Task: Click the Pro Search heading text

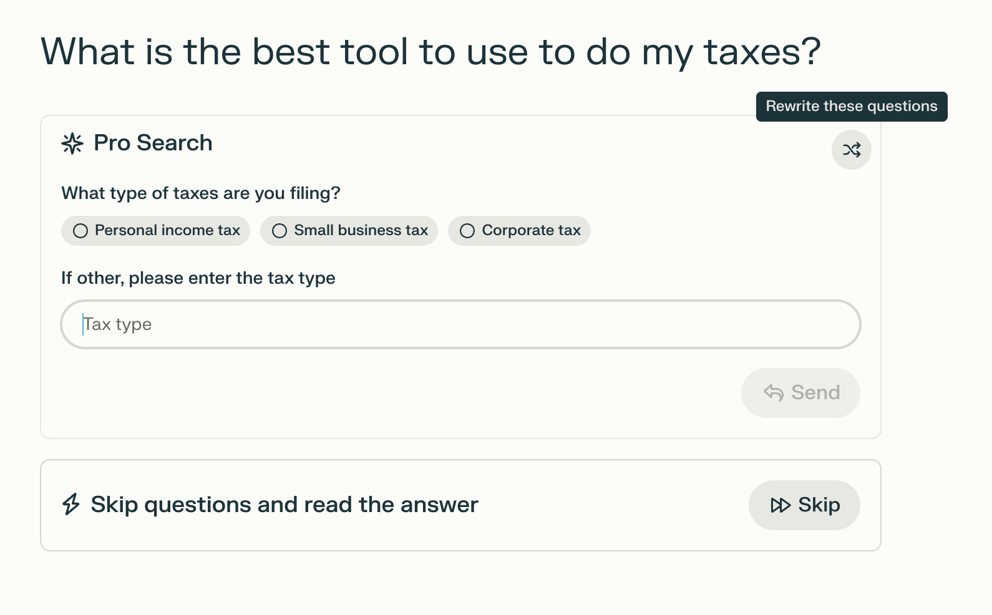Action: point(153,143)
